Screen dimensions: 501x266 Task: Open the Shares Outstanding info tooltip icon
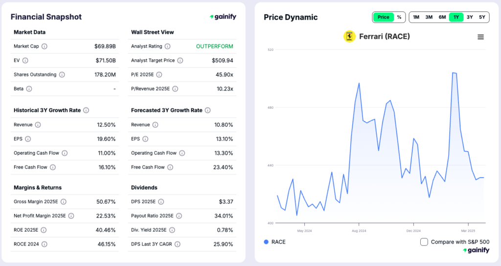tap(62, 74)
